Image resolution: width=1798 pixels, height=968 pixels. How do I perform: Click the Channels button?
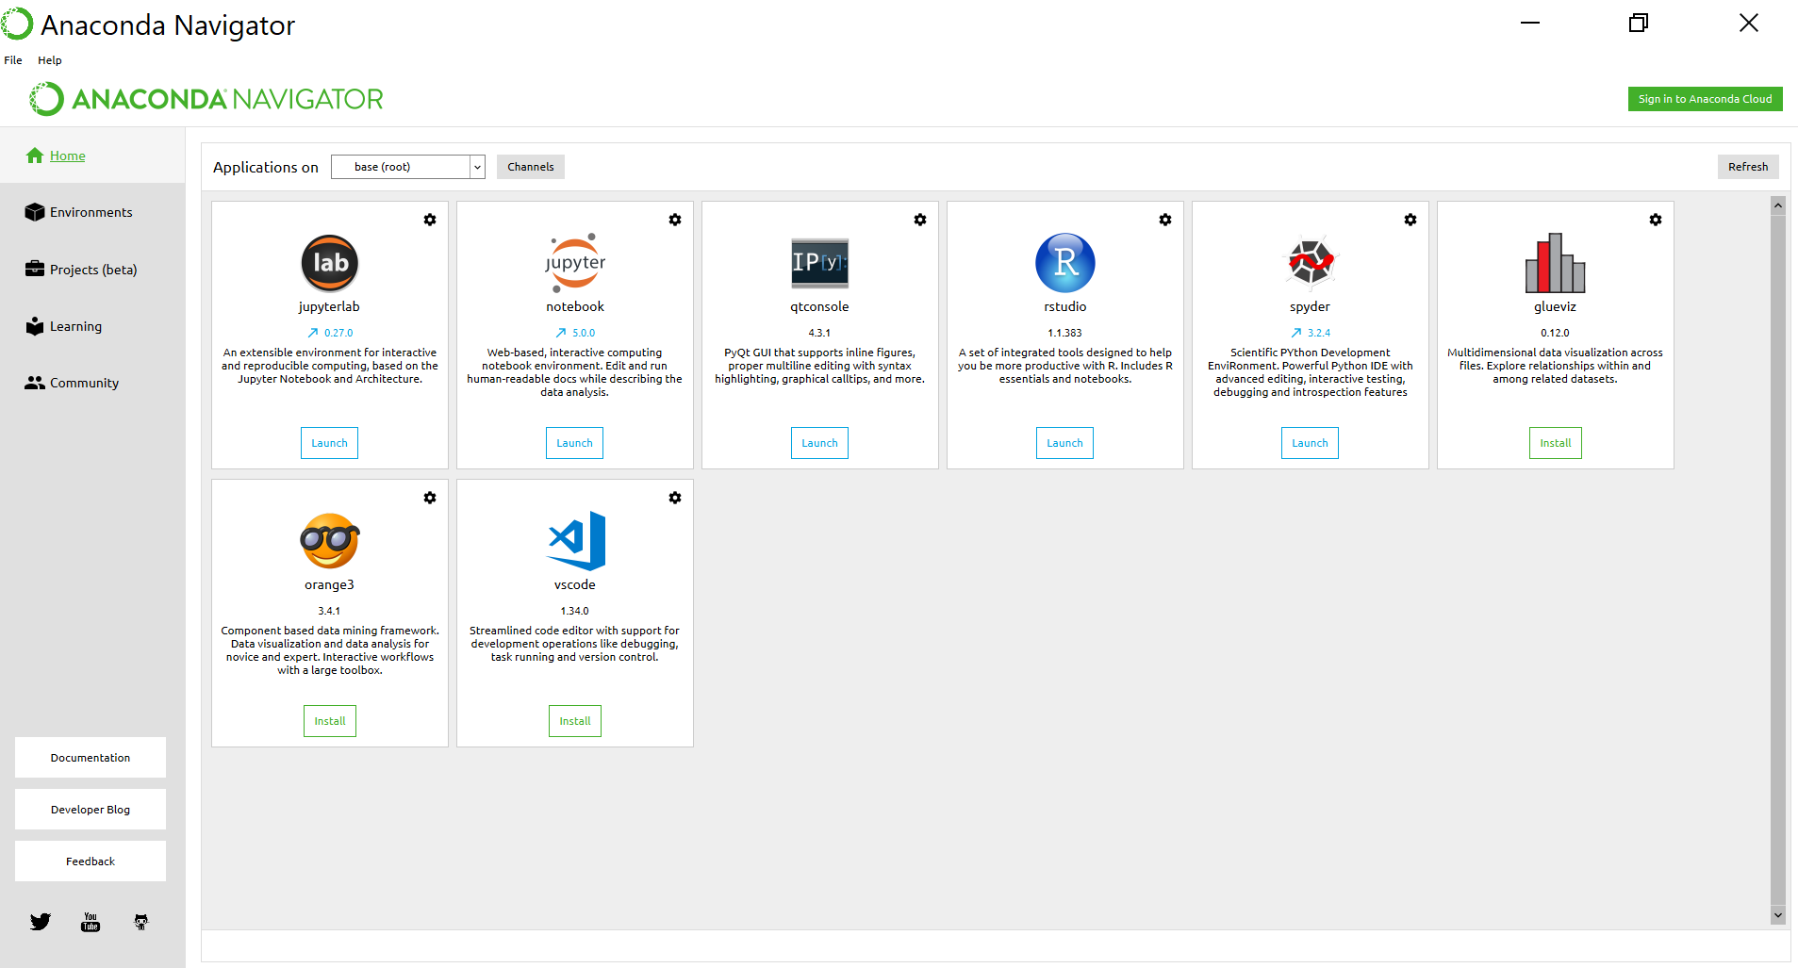[x=531, y=167]
